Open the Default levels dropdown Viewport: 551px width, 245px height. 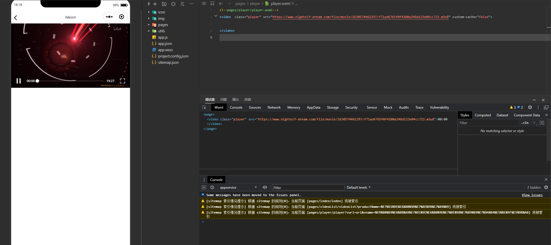click(358, 188)
